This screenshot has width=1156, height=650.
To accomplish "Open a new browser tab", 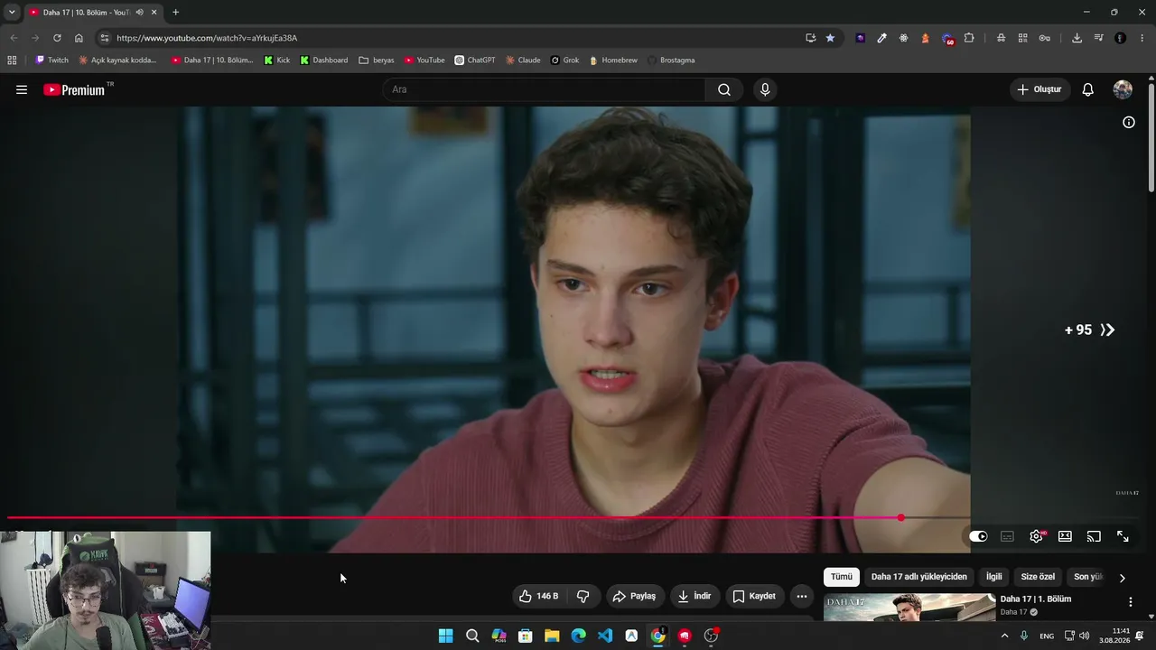I will coord(175,13).
